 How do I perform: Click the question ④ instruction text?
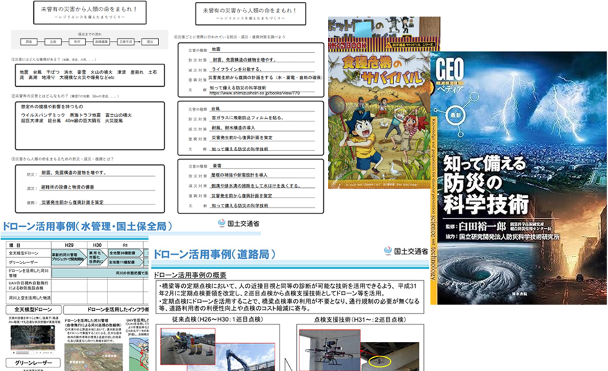point(229,37)
